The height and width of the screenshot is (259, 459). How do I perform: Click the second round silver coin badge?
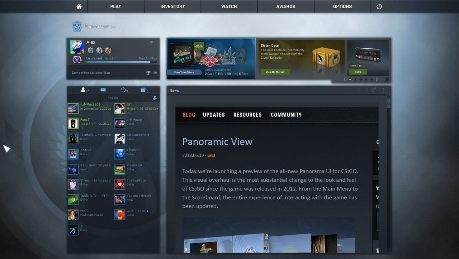(100, 51)
